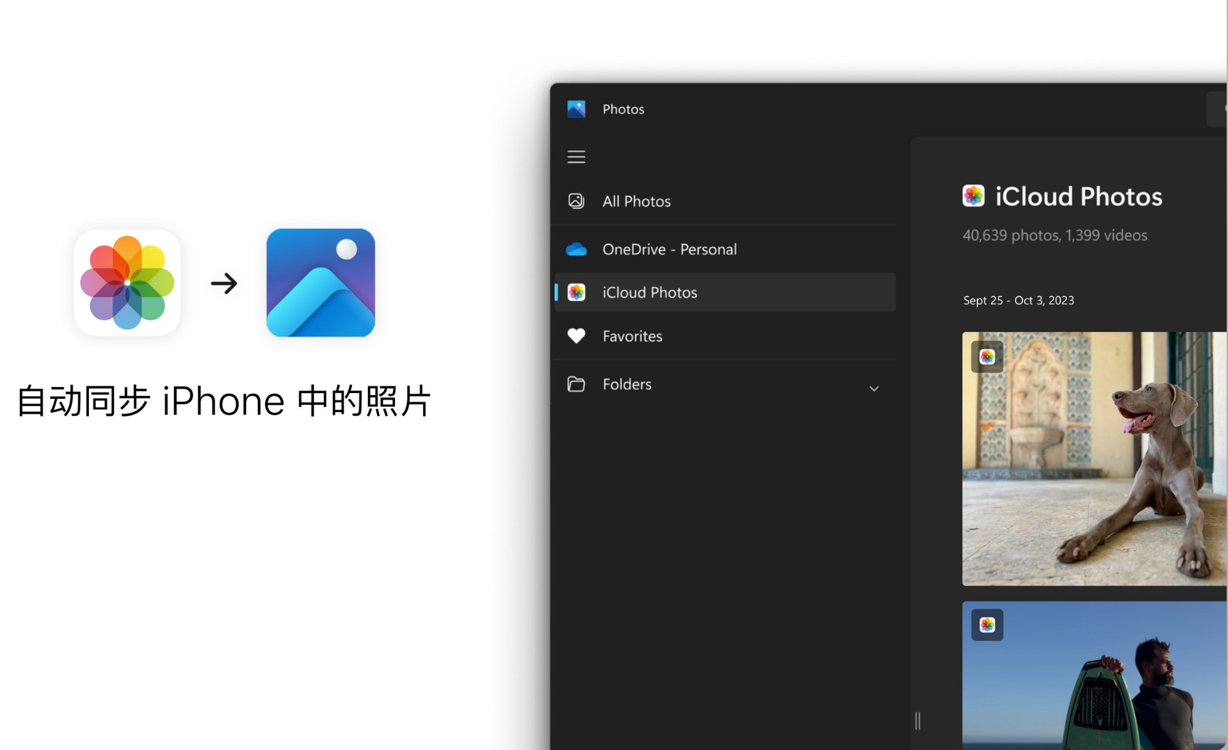Select the "All Photos" sidebar label
The height and width of the screenshot is (750, 1228).
pyautogui.click(x=636, y=201)
